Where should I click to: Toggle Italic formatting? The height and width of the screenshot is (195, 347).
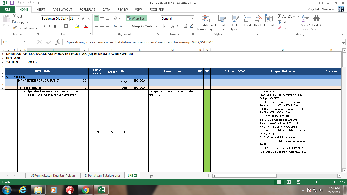tap(49, 26)
